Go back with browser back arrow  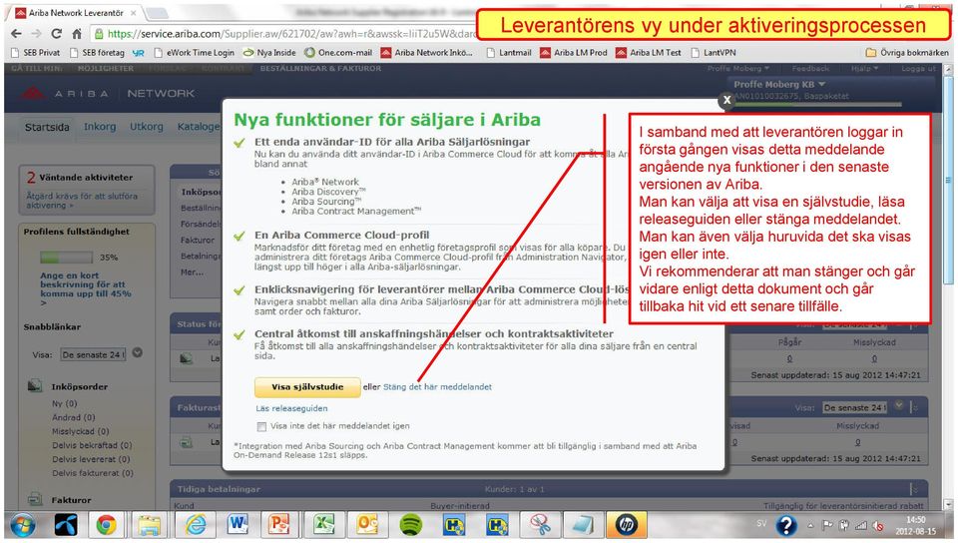(16, 34)
